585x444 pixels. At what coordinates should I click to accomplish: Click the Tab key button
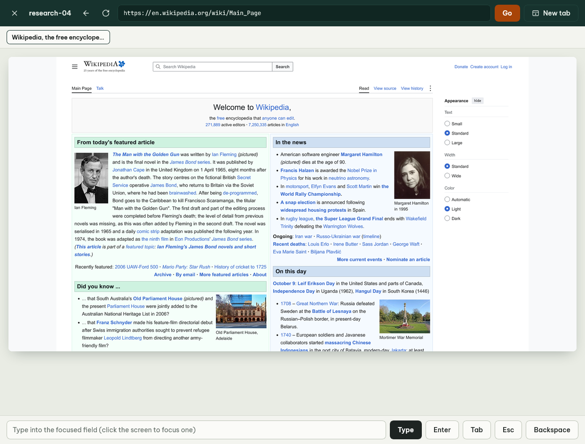(x=477, y=430)
